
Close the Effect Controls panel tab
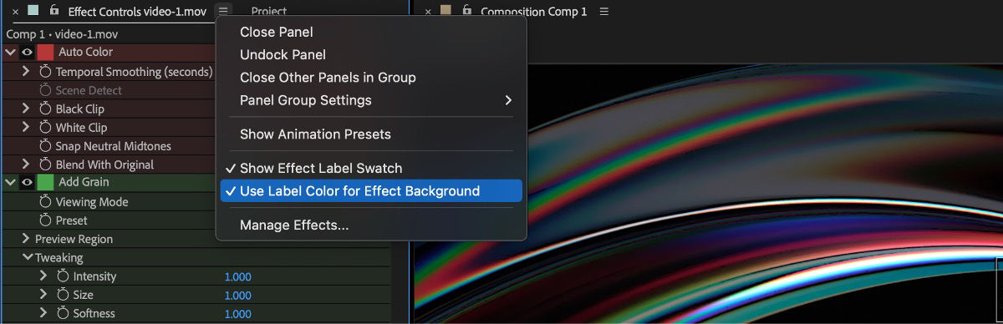[15, 12]
